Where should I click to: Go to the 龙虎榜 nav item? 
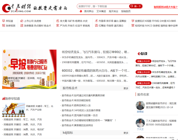[x=38, y=21]
